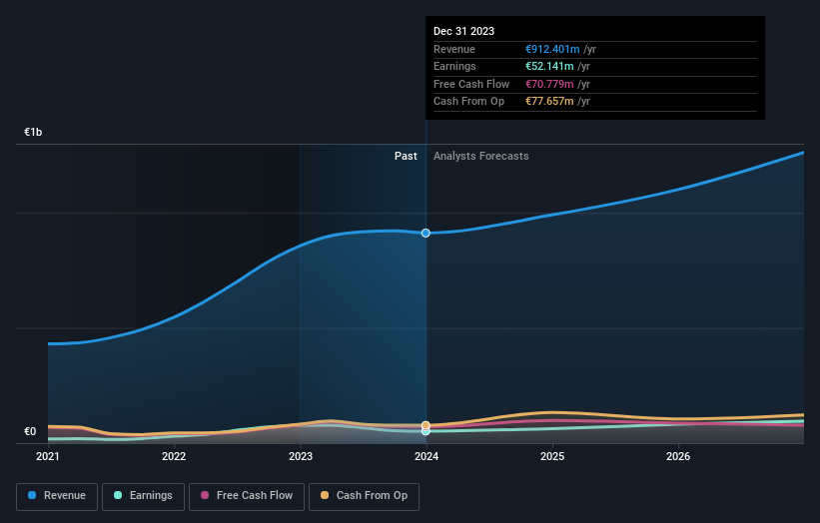The width and height of the screenshot is (820, 523).
Task: Click the 2025 x-axis label
Action: tap(552, 457)
